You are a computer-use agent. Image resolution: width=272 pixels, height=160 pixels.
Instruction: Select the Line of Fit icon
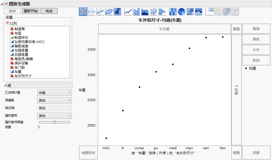[100, 12]
